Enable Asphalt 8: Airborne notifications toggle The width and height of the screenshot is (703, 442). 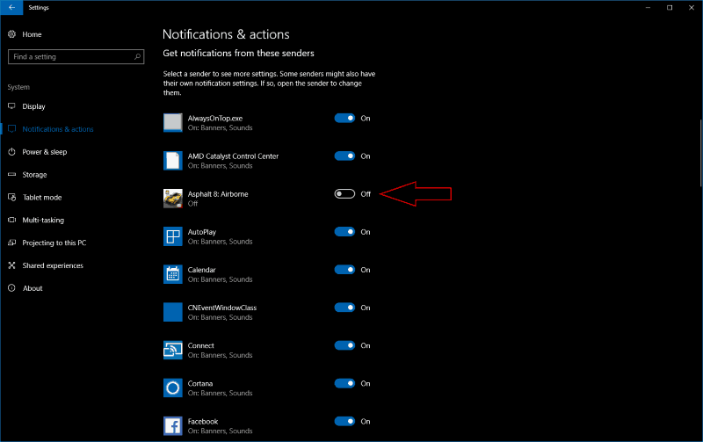click(344, 193)
